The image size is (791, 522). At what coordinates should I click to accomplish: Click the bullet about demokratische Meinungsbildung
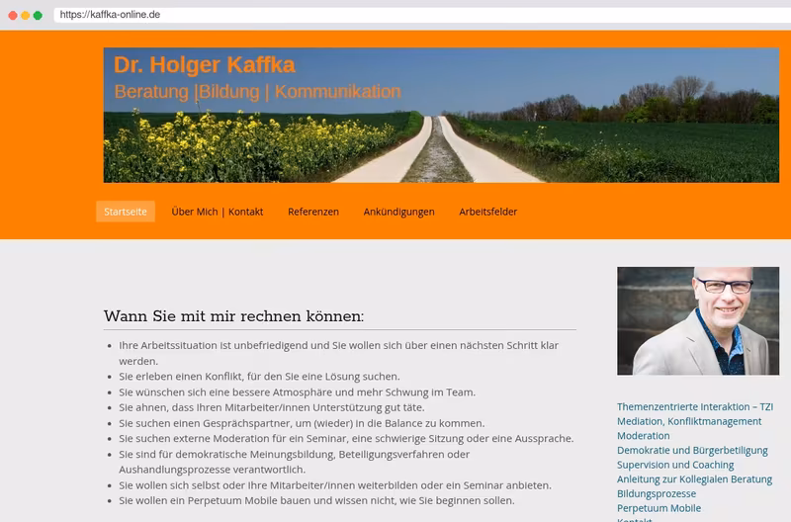click(294, 462)
